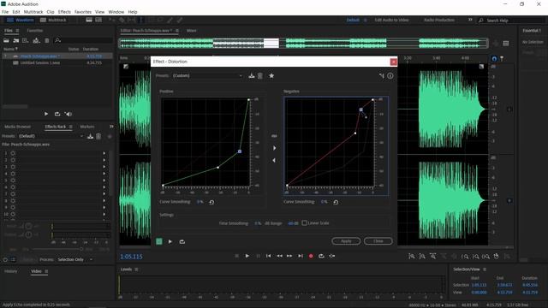Toggle the effect power state in the Distortion dialog

pyautogui.click(x=159, y=241)
